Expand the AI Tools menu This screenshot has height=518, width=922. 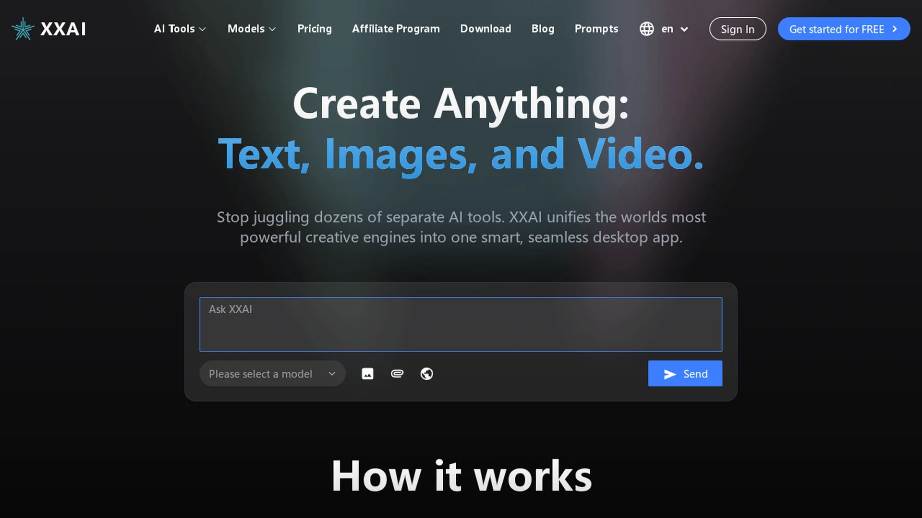point(180,29)
